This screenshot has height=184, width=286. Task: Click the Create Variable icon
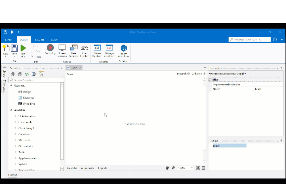(x=97, y=48)
